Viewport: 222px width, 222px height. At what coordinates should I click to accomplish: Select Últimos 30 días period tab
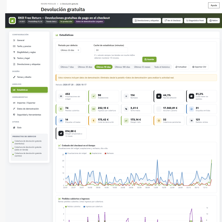[x=85, y=67]
